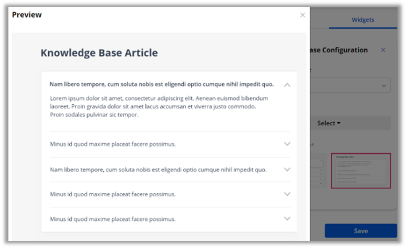This screenshot has height=248, width=406.
Task: Open the dropdown field in configuration panel
Action: 350,86
